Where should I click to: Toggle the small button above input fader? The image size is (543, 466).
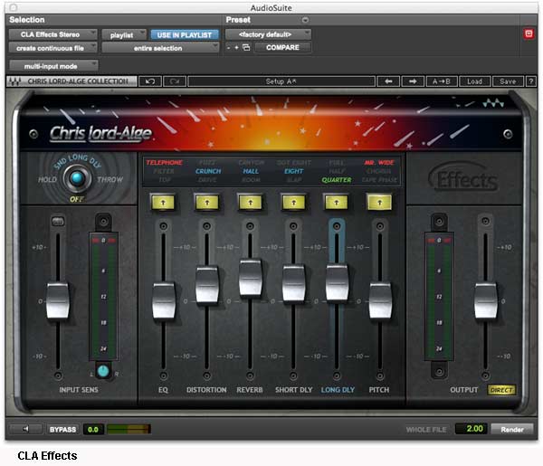click(x=58, y=221)
